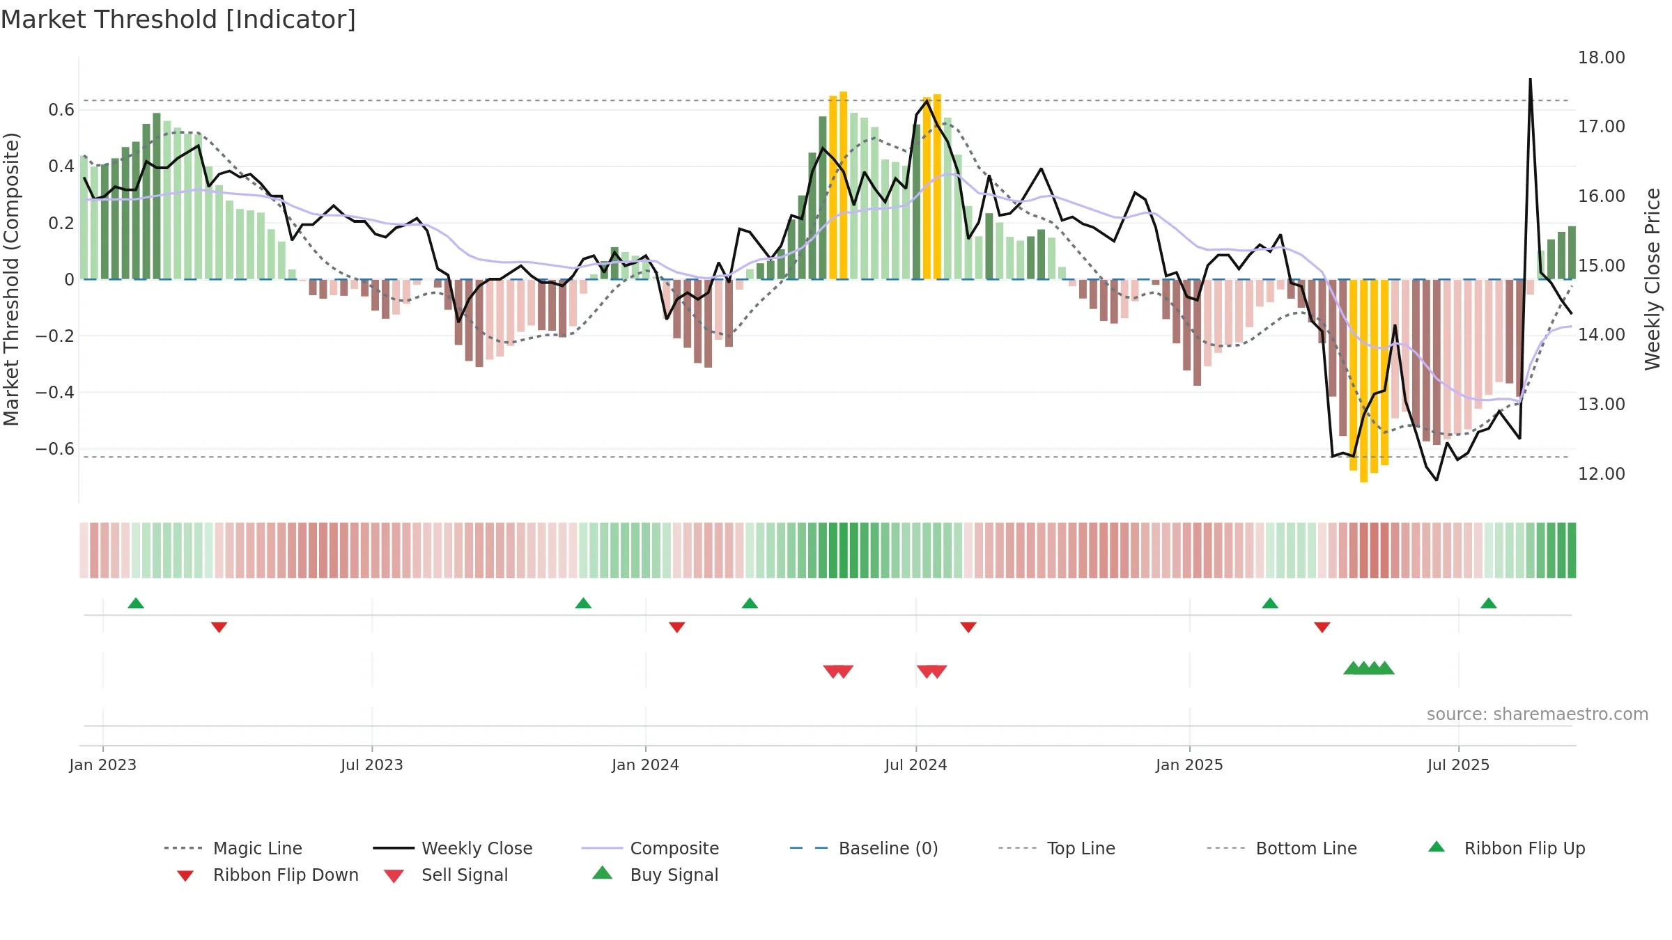The width and height of the screenshot is (1672, 940).
Task: Click the first yellow bar peaking in May 2024
Action: pos(833,187)
